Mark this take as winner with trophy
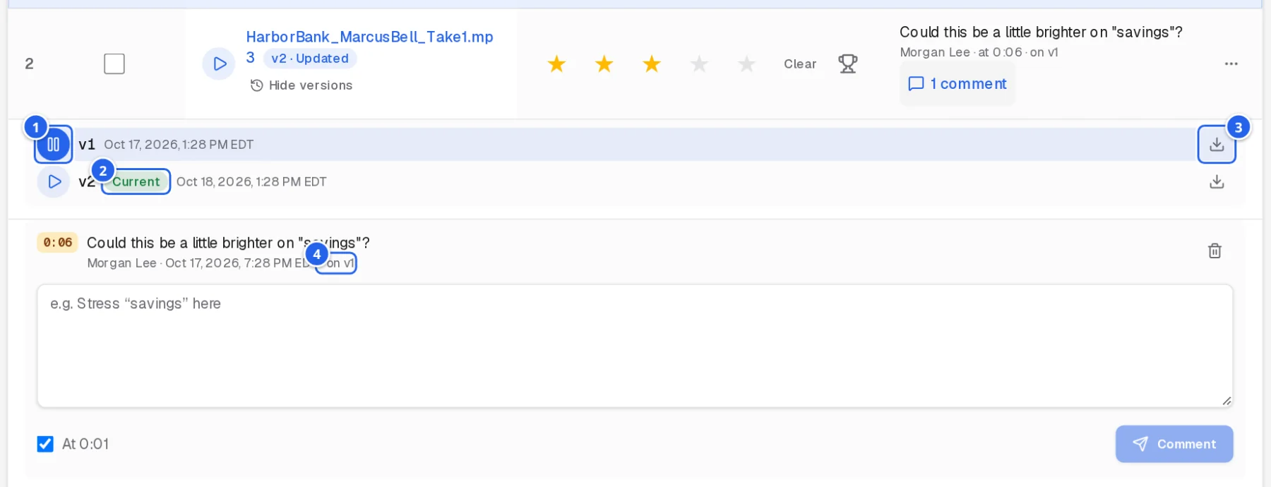Image resolution: width=1271 pixels, height=487 pixels. [x=847, y=64]
